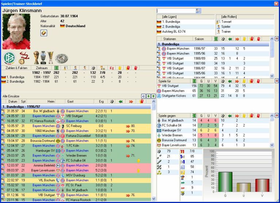Image resolution: width=280 pixels, height=203 pixels.
Task: Click the green G bar in chart
Action: pos(225,182)
